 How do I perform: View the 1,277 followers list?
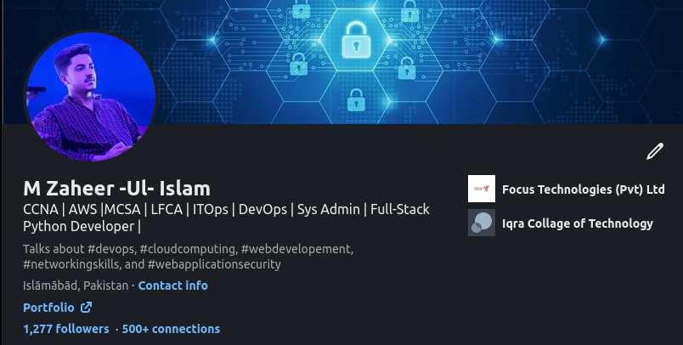[66, 329]
